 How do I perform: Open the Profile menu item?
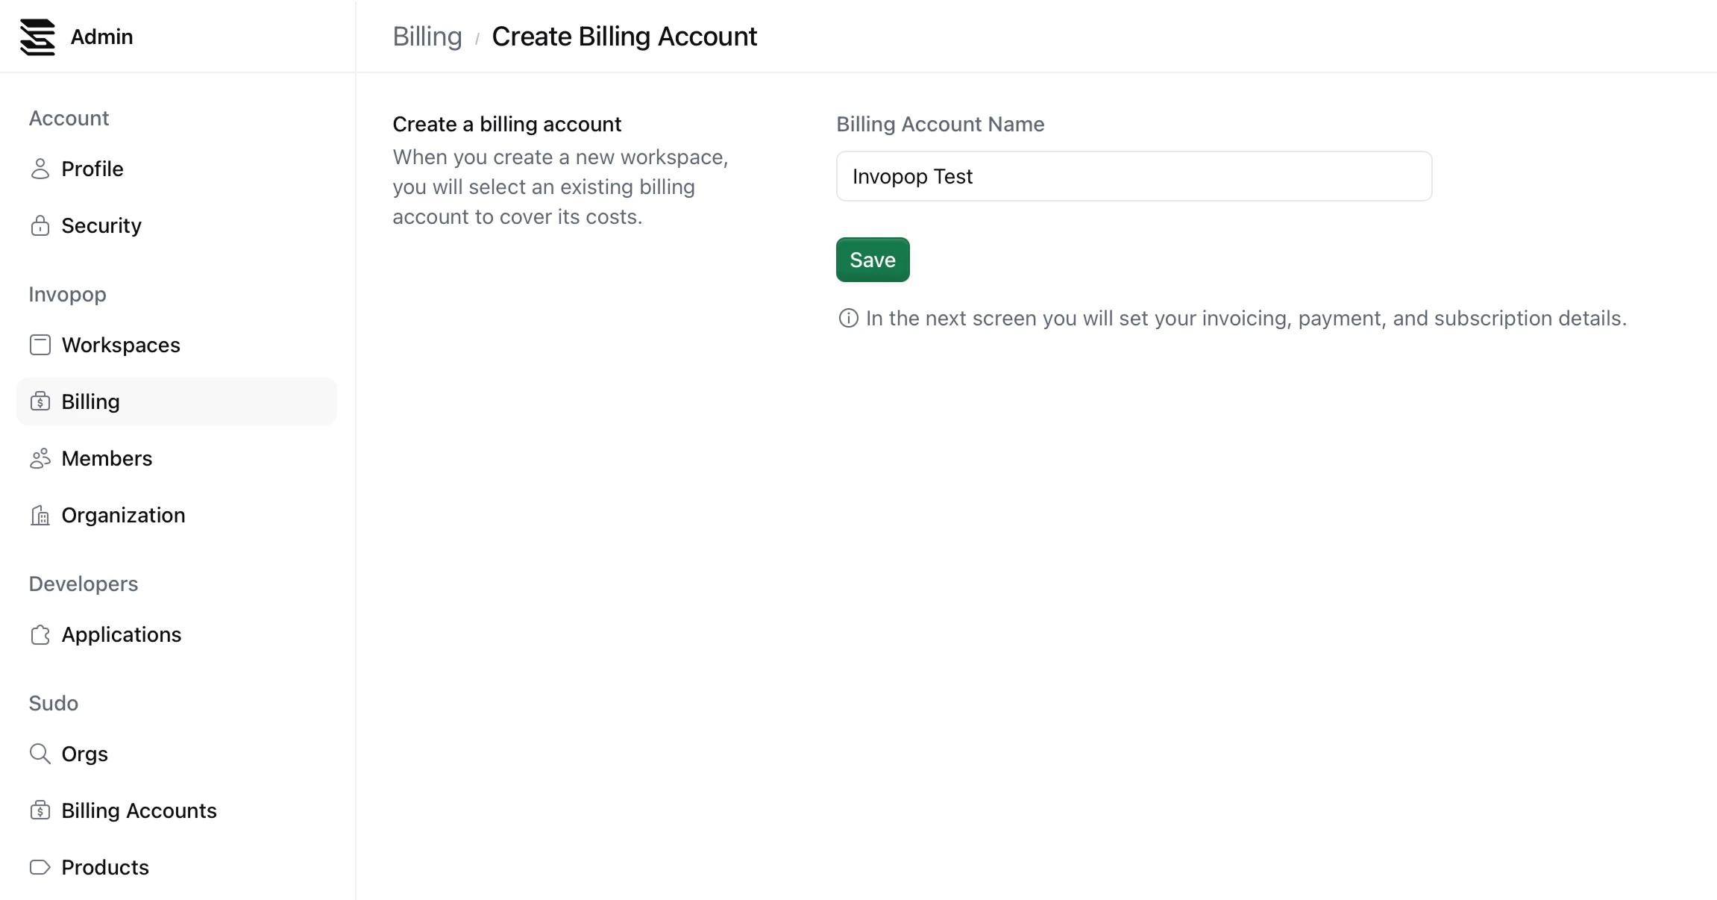[x=92, y=169]
